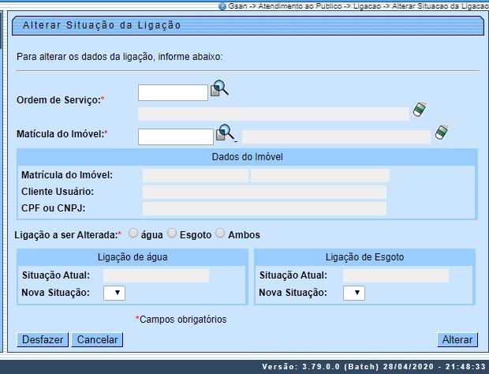Click the eraser icon for Matrícula do Imóvel
The image size is (489, 374).
pos(442,132)
